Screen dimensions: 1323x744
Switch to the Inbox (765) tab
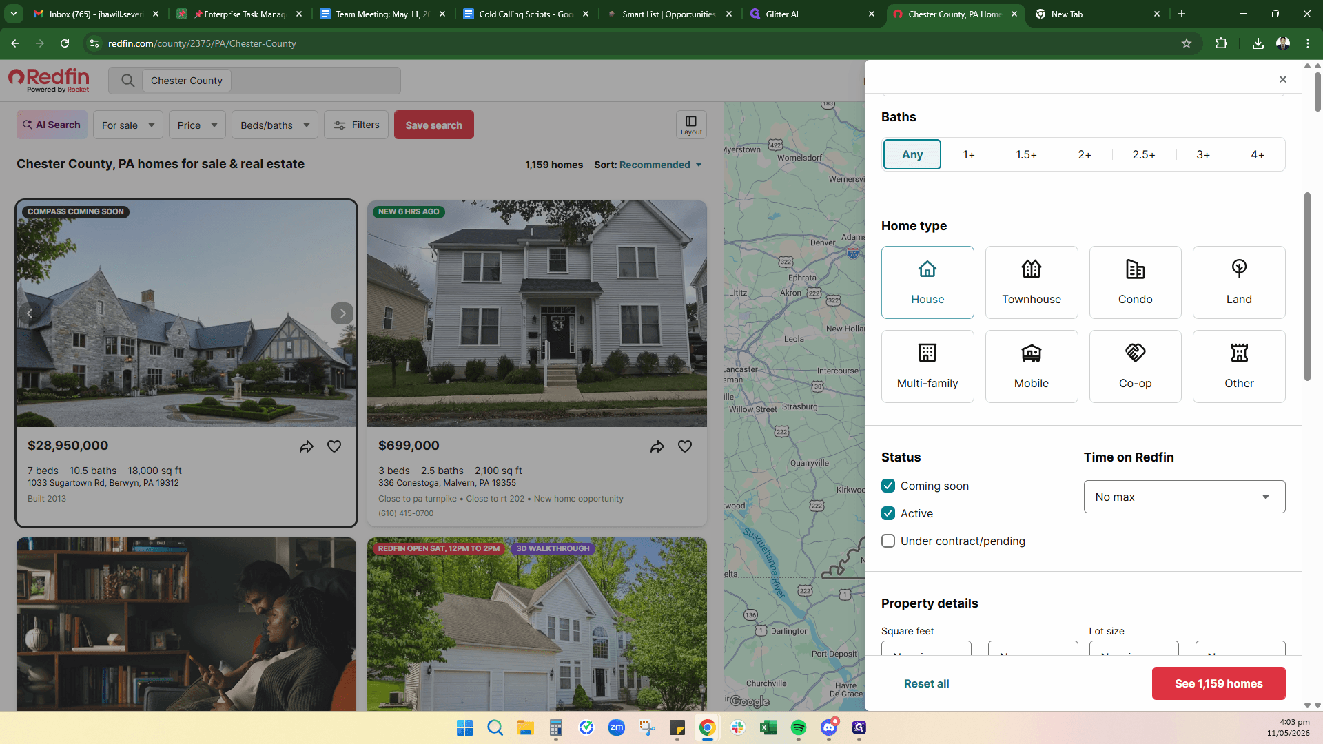pos(96,14)
